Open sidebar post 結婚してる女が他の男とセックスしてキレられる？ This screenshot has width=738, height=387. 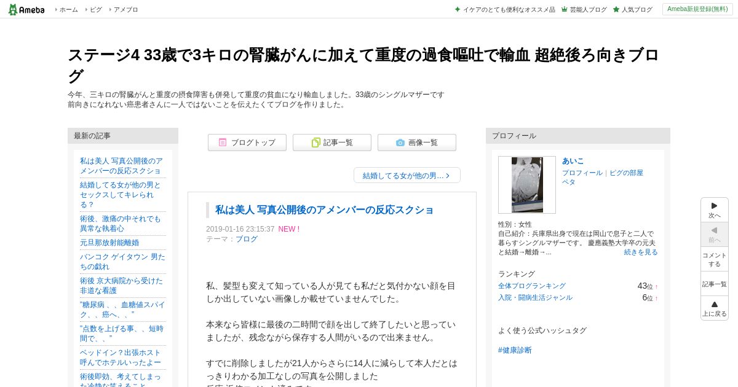click(121, 195)
